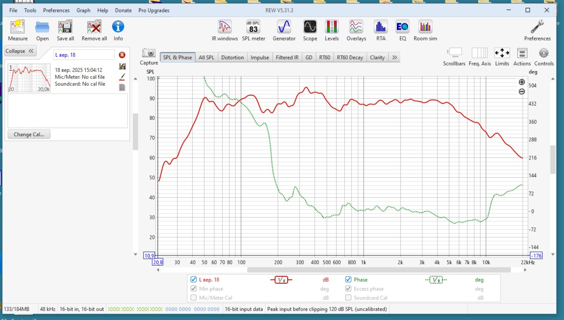Open smoothing selector for L вер. 18 trace
This screenshot has width=564, height=320.
click(281, 280)
